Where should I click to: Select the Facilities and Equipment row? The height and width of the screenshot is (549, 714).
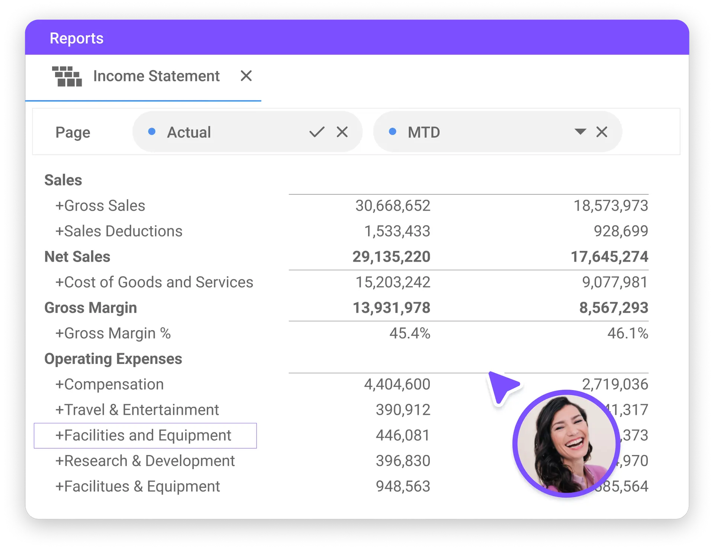pyautogui.click(x=145, y=436)
